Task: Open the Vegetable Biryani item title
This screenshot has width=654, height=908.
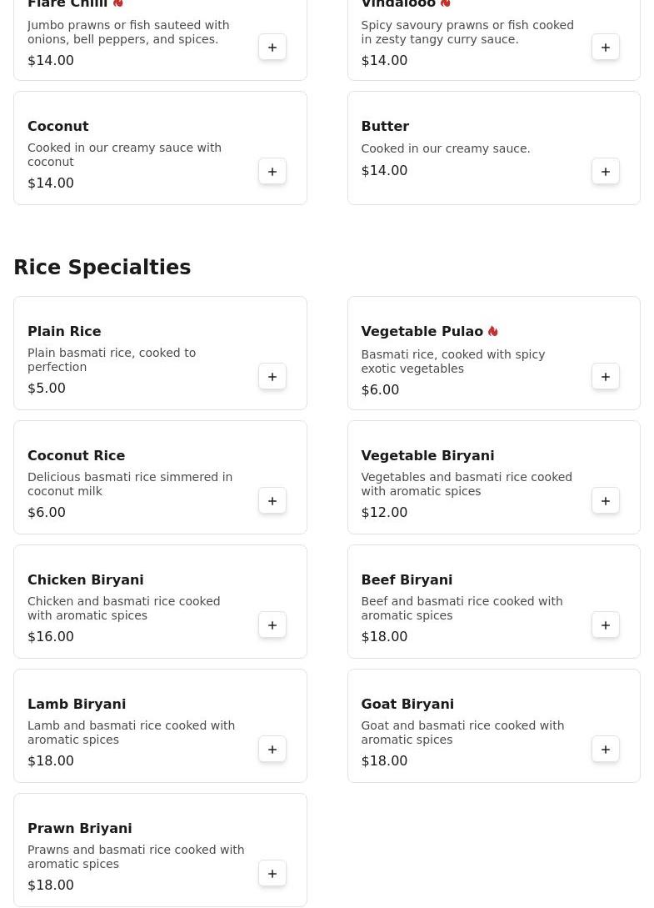Action: coord(427,455)
